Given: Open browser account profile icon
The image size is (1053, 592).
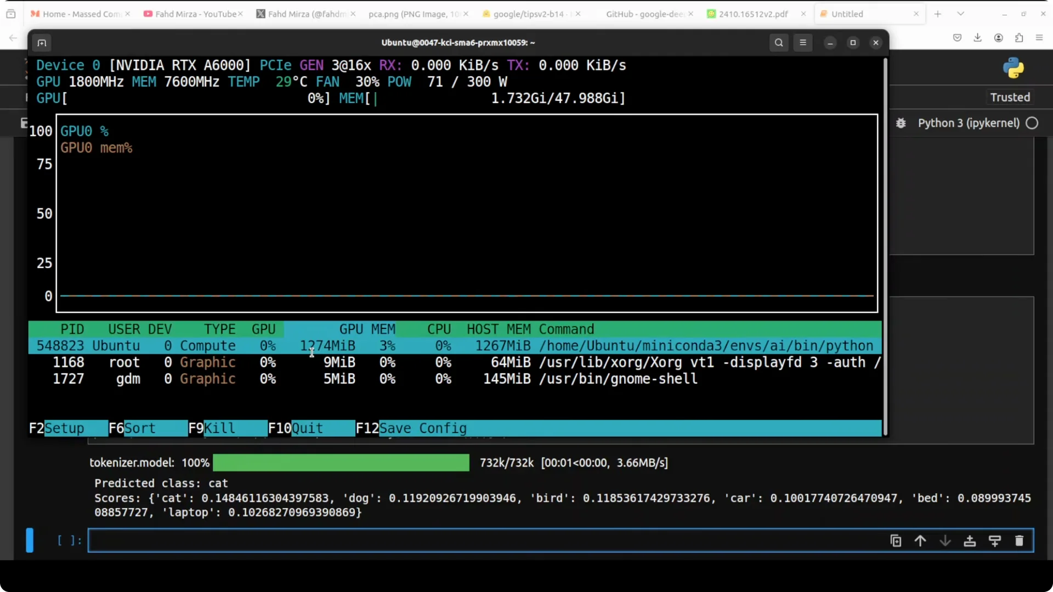Looking at the screenshot, I should point(998,37).
